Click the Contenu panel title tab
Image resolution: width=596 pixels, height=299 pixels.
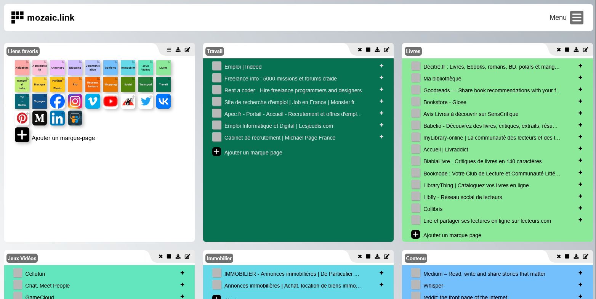[416, 258]
